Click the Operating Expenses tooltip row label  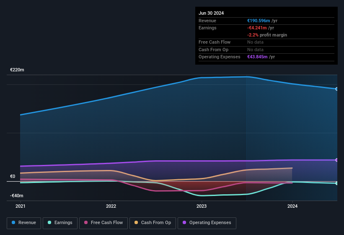[x=220, y=57]
